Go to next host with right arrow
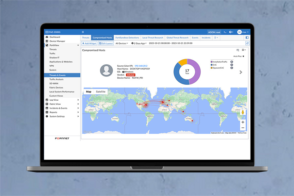 coord(241,72)
